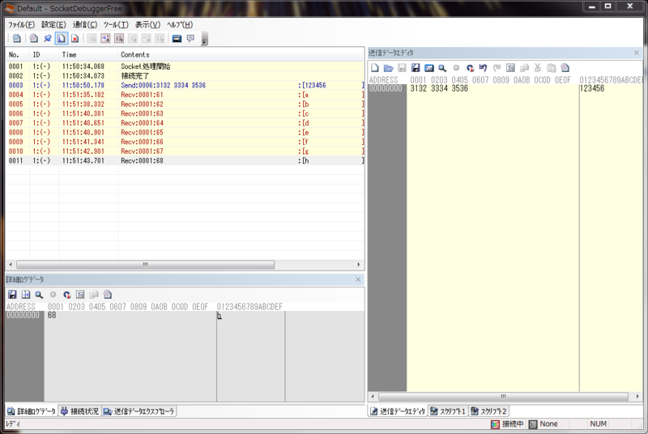Select the 詳細ログデータ tab at bottom
Image resolution: width=648 pixels, height=434 pixels.
32,411
